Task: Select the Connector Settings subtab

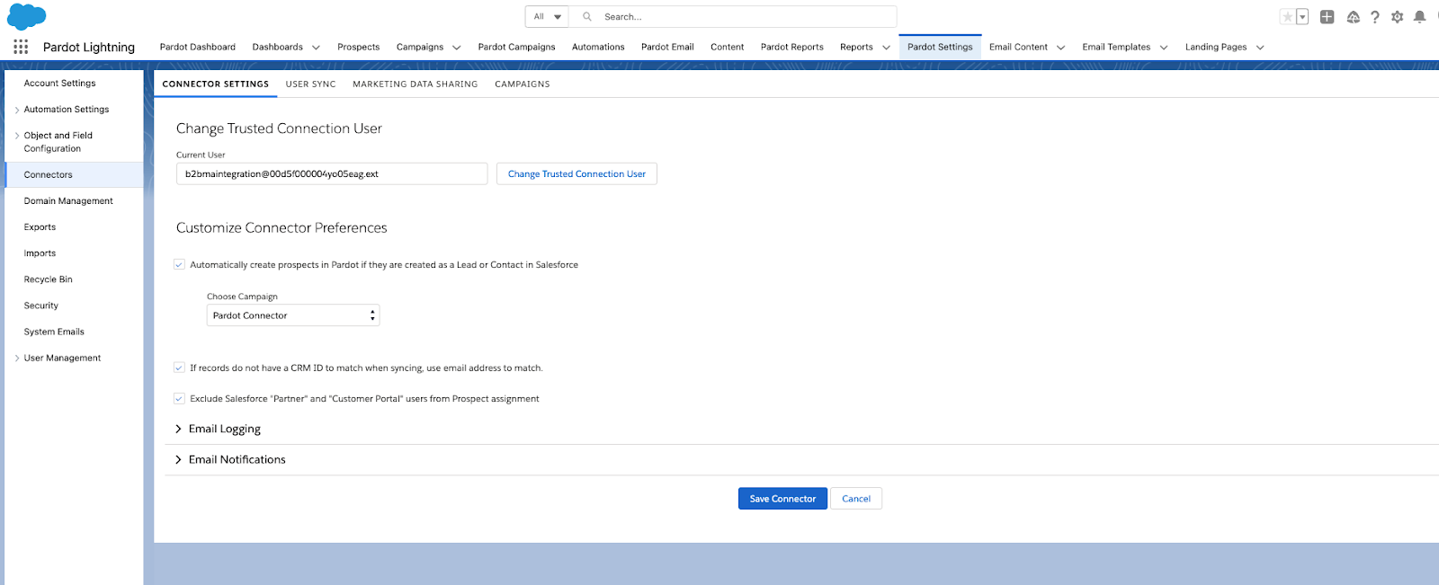Action: 215,84
